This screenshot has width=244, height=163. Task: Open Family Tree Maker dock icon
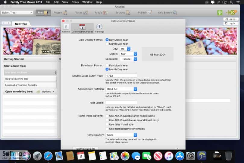[202, 156]
